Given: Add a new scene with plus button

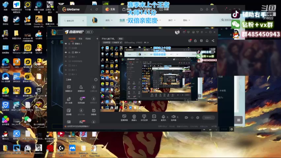Looking at the screenshot, I should [x=97, y=39].
